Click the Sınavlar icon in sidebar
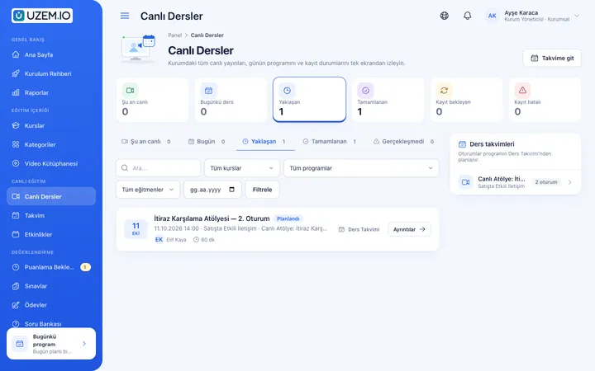The width and height of the screenshot is (595, 371). tap(16, 286)
